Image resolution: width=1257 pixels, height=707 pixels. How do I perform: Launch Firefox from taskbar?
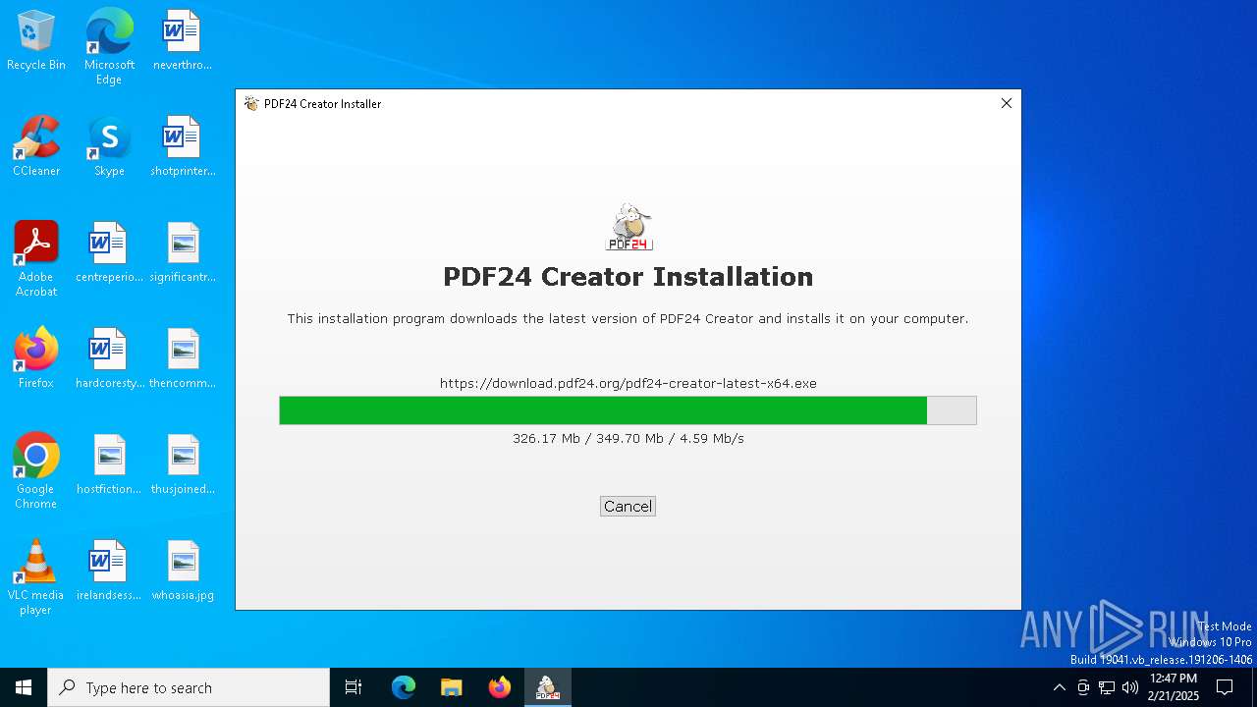coord(500,687)
